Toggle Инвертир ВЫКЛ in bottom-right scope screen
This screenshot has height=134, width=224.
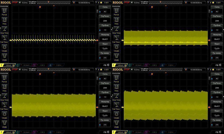tap(217, 105)
